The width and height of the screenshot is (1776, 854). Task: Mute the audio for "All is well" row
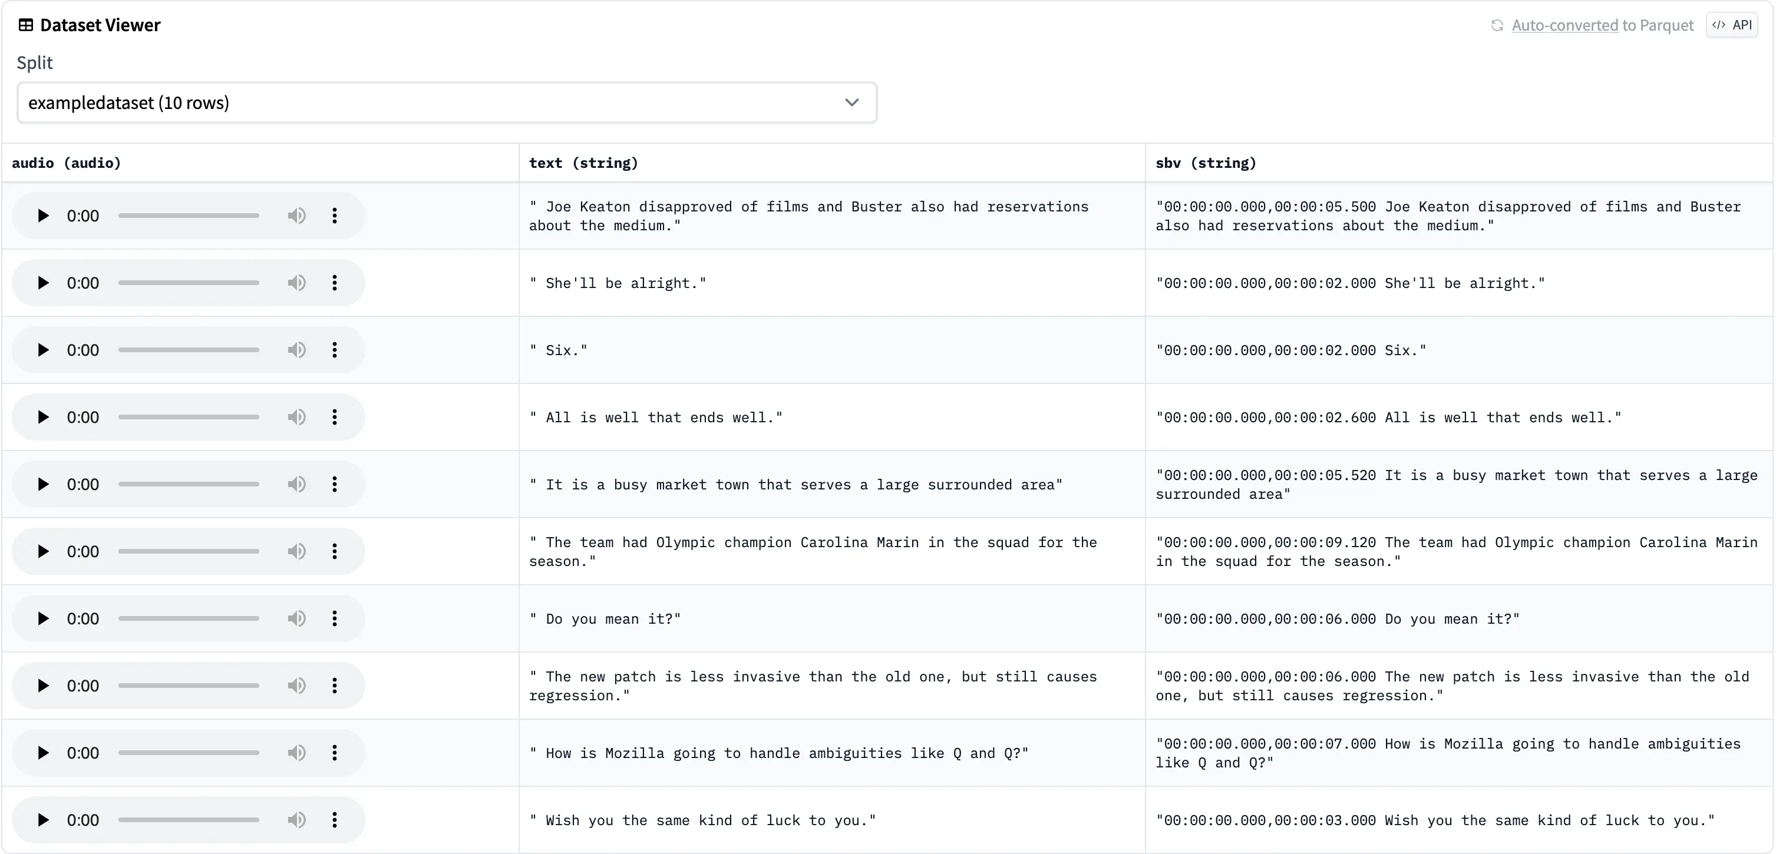pos(296,416)
